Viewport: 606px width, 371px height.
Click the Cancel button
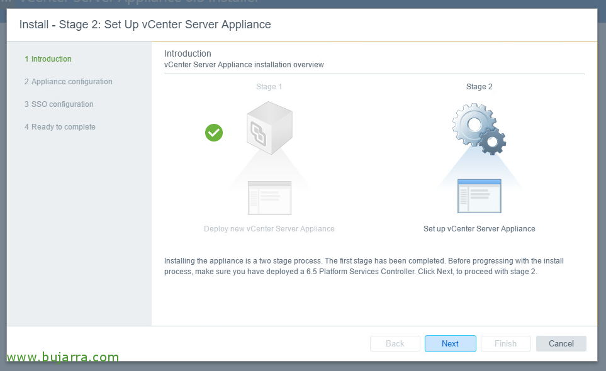point(561,343)
